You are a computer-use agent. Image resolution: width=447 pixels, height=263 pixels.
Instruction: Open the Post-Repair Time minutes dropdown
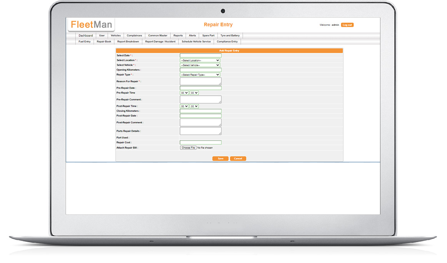click(194, 106)
